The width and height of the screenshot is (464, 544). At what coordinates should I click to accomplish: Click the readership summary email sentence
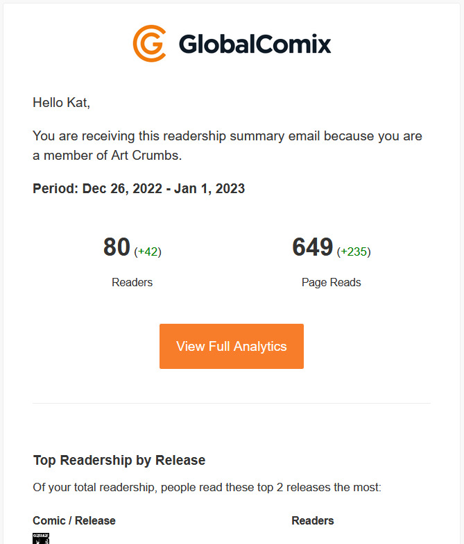[x=227, y=146]
